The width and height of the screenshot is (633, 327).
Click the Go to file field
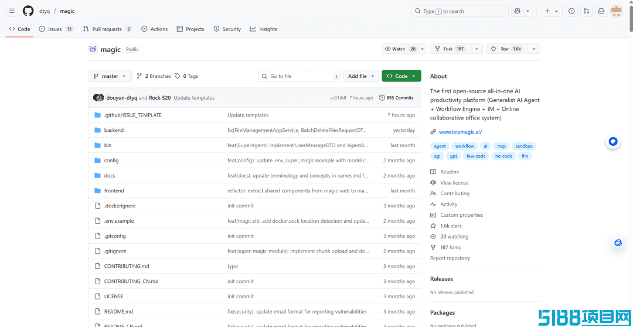[x=300, y=76]
